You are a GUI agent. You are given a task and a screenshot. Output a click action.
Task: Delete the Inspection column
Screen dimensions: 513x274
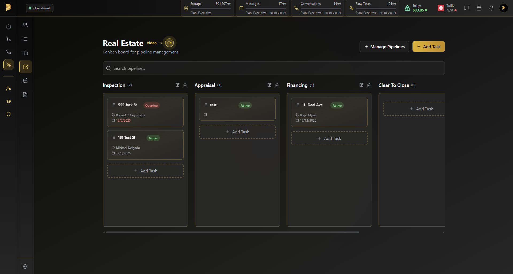(x=185, y=85)
